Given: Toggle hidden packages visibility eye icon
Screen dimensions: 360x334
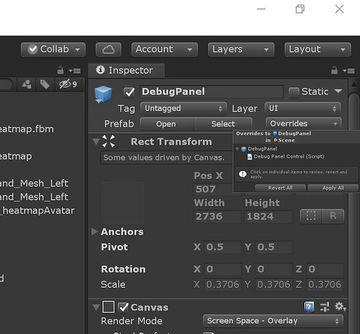Looking at the screenshot, I should (68, 84).
